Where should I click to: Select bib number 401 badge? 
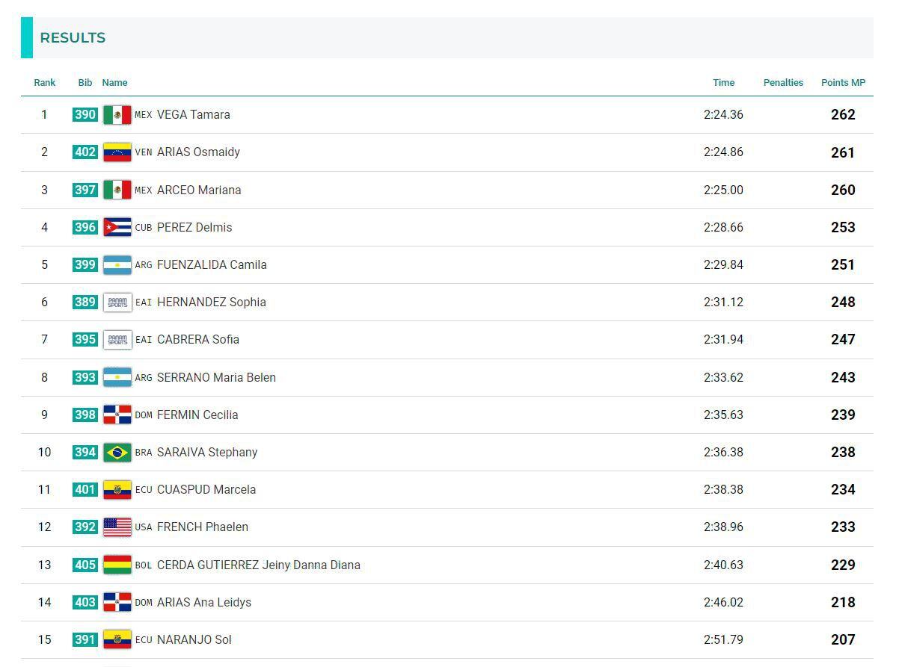(x=85, y=489)
